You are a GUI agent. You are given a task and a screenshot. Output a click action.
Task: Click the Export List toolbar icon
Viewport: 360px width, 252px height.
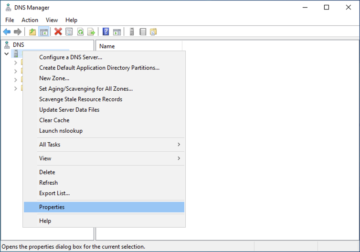click(x=91, y=31)
